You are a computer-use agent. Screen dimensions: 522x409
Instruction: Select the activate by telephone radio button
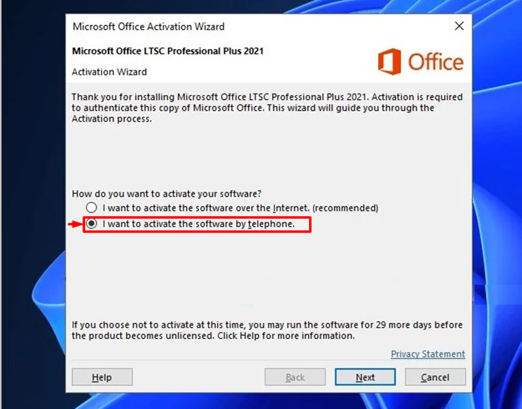92,224
